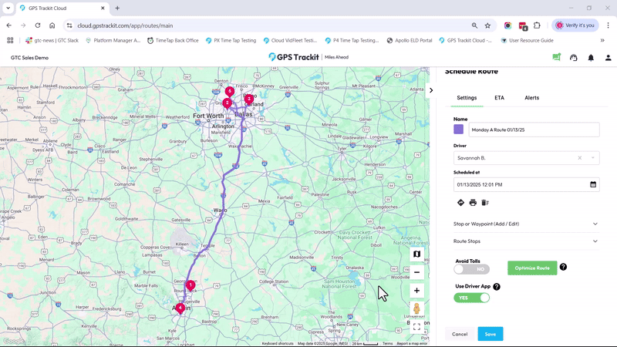The image size is (617, 347).
Task: Open help icon next to Use Driver App
Action: point(497,286)
